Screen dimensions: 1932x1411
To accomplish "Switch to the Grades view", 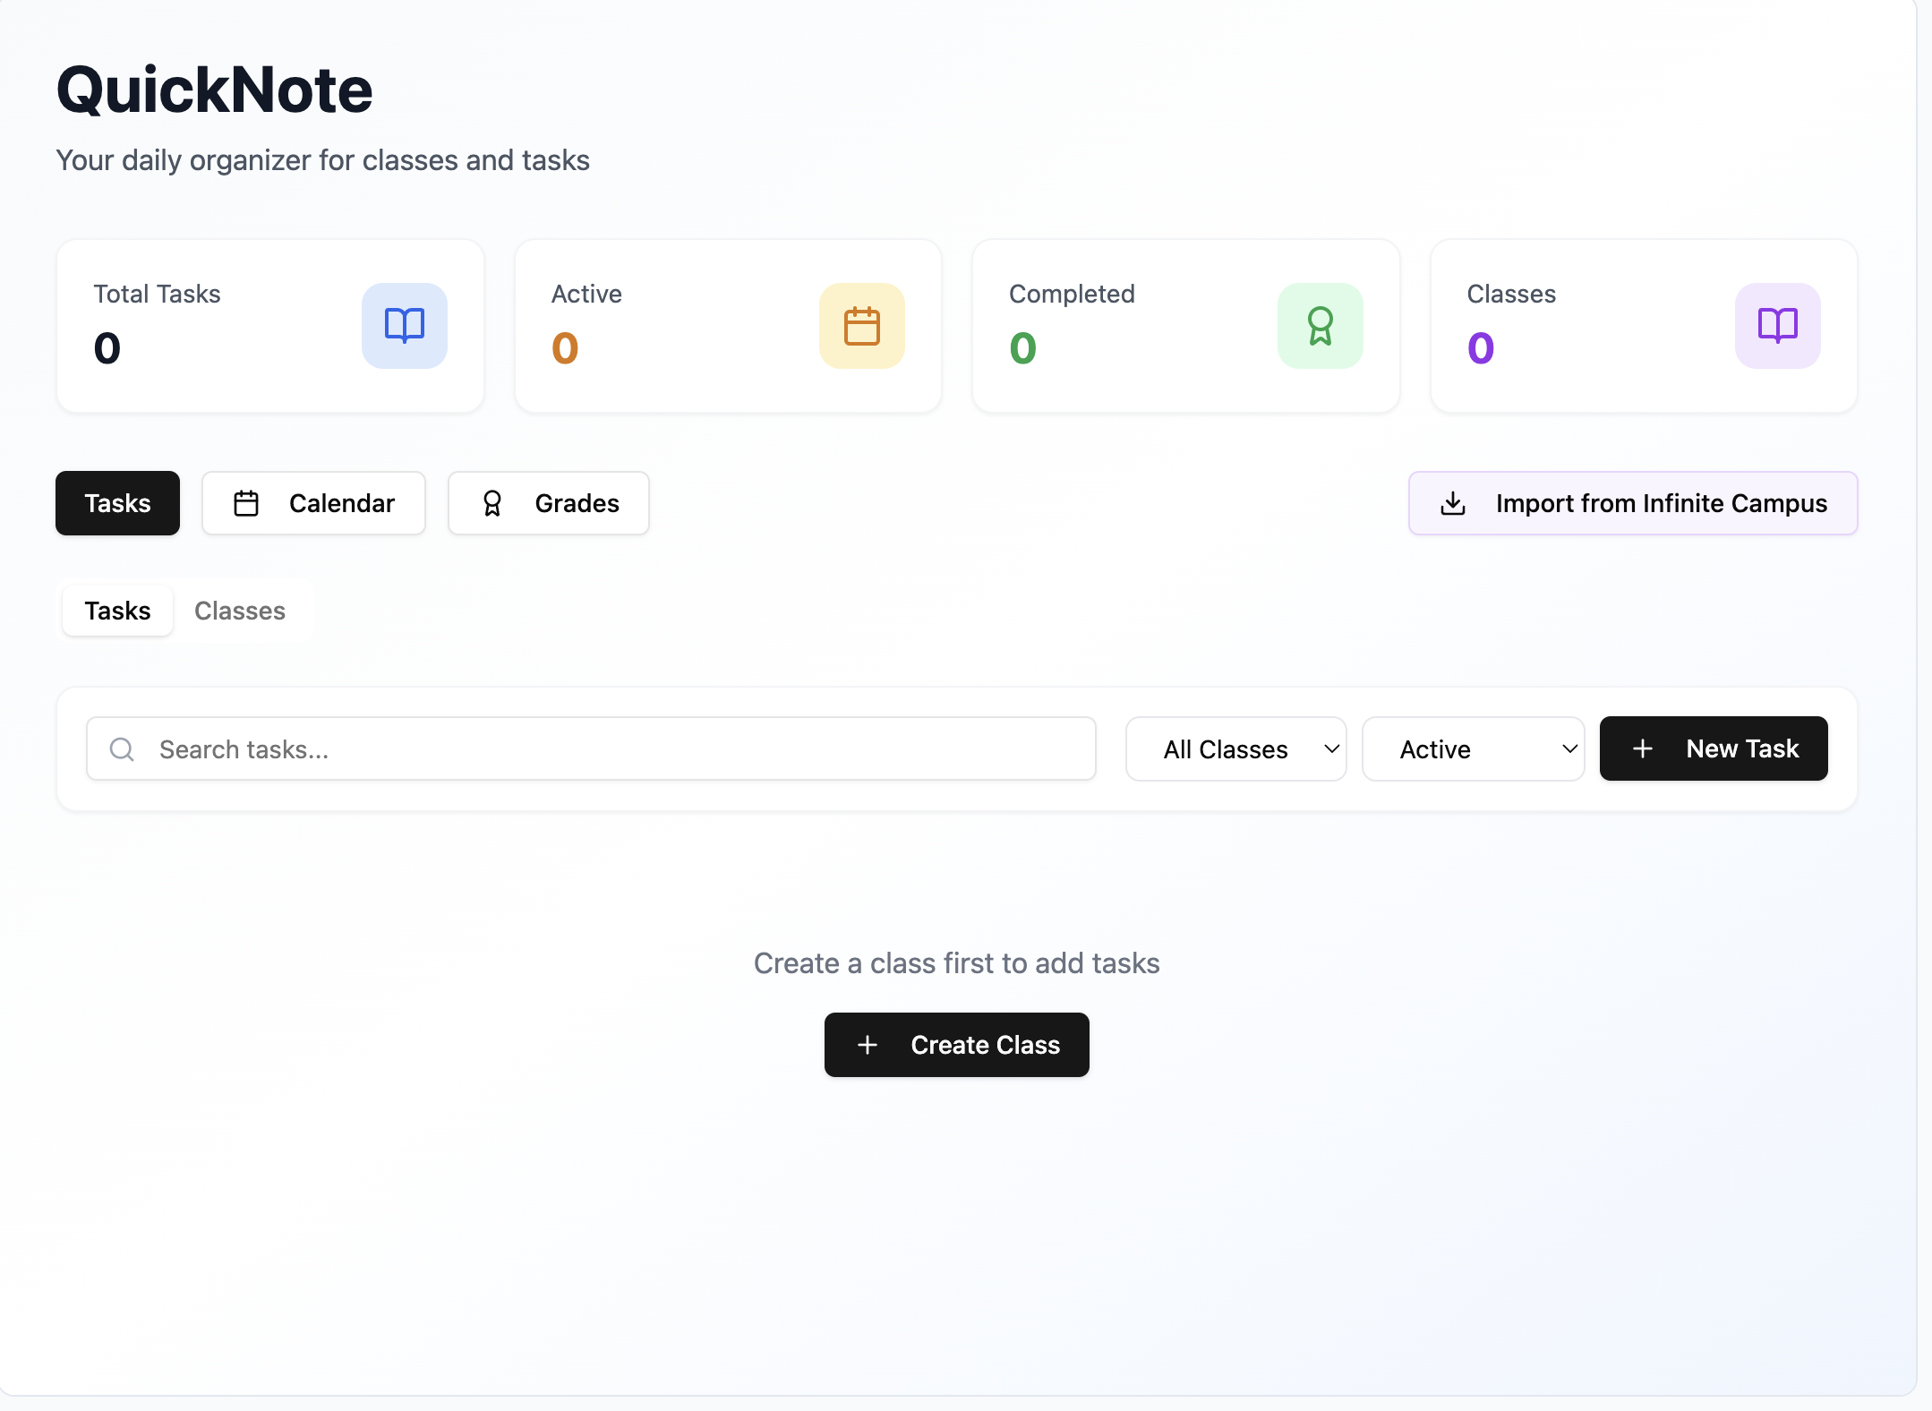I will point(548,503).
